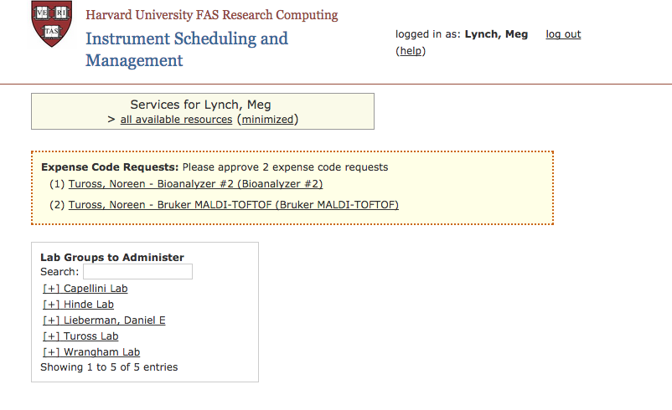Image resolution: width=672 pixels, height=410 pixels.
Task: Switch to the minimized resources view
Action: (x=268, y=120)
